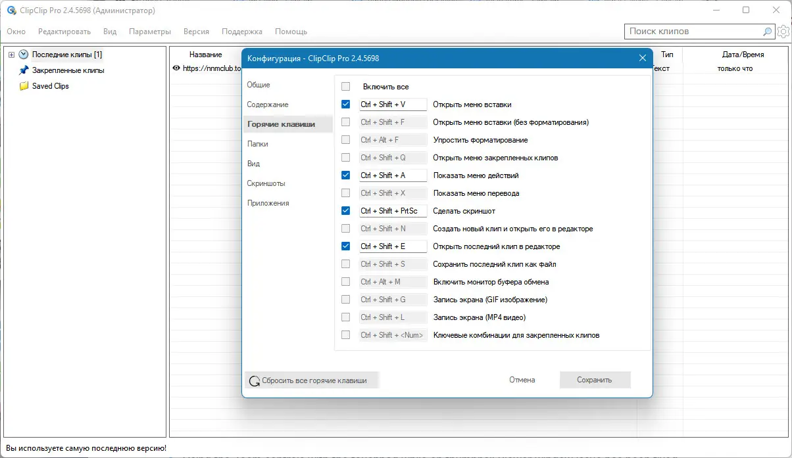Enable the Упростить форматирование checkbox

346,140
